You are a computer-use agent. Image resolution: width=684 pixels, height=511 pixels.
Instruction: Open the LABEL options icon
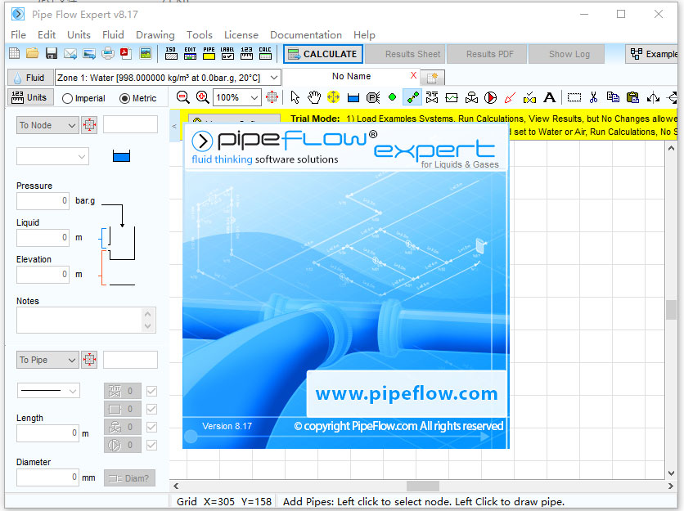[x=227, y=54]
